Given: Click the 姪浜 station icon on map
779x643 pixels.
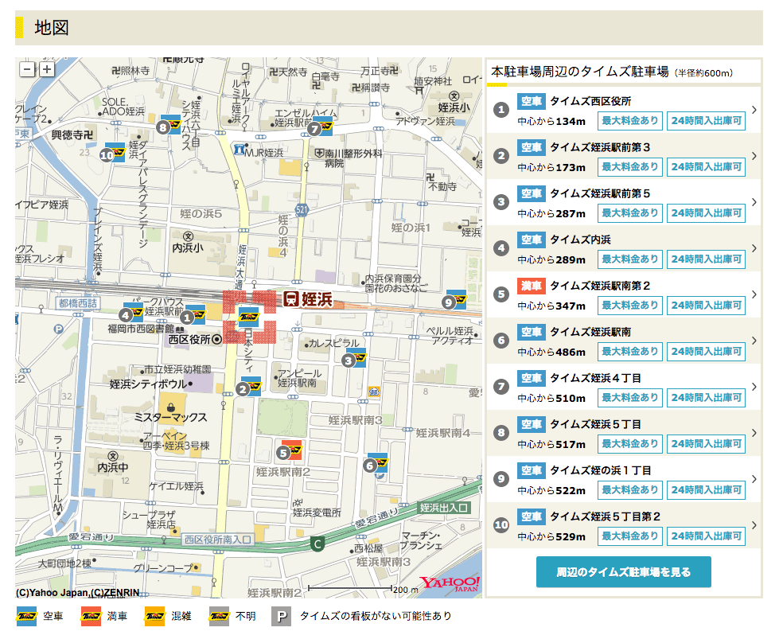Looking at the screenshot, I should click(x=291, y=299).
